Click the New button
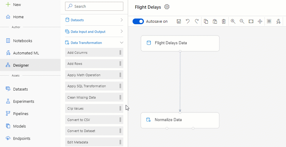The width and height of the screenshot is (286, 147). [x=17, y=4]
